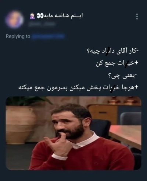Click the blurred mention after Replying to
This screenshot has width=147, height=181.
point(48,36)
